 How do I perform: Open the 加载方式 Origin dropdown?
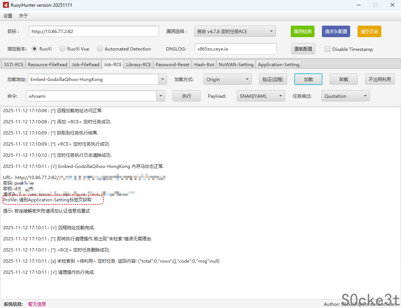coord(228,79)
